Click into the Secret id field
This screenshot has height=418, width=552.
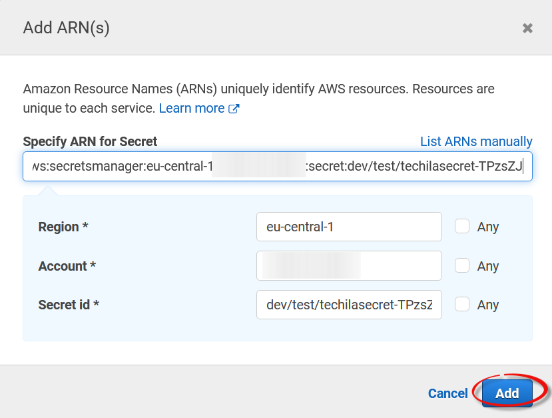pos(348,305)
